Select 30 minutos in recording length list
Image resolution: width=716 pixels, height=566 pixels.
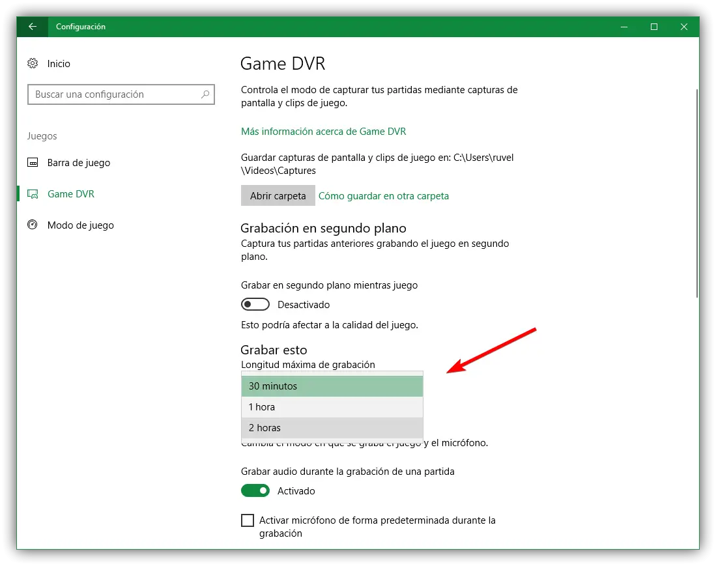(x=332, y=386)
